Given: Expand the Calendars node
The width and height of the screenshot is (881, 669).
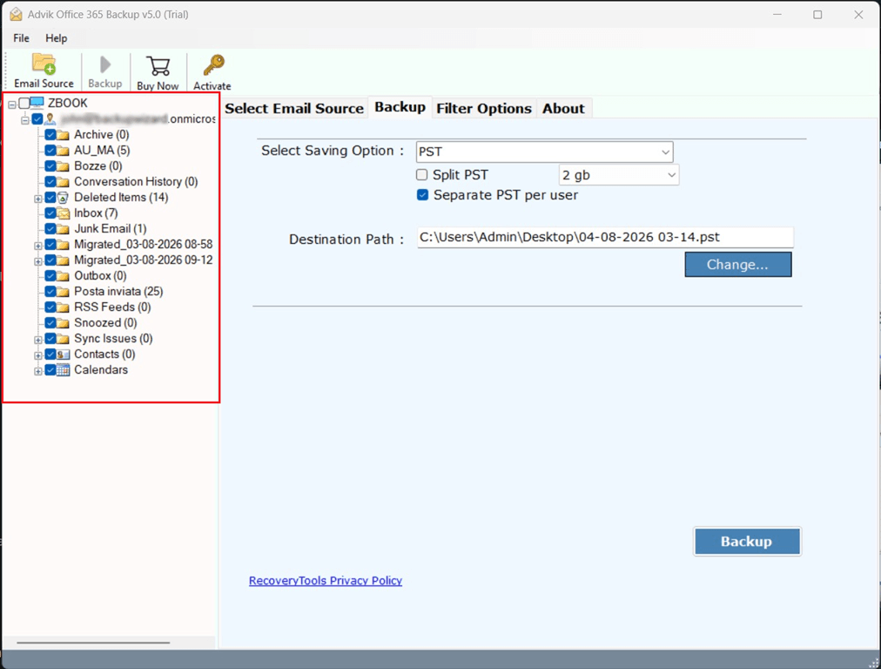Looking at the screenshot, I should tap(37, 372).
